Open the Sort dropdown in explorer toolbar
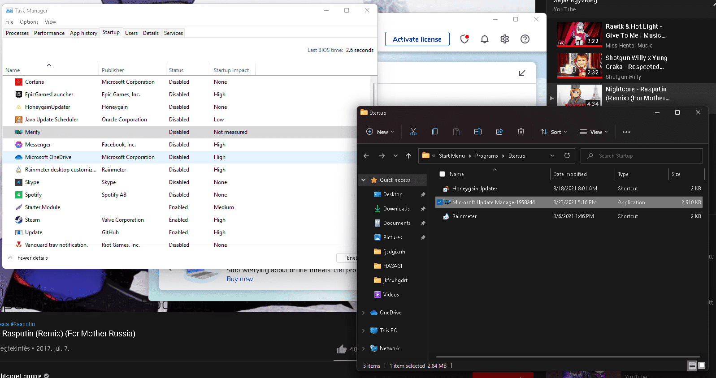Viewport: 716px width, 378px height. click(554, 132)
